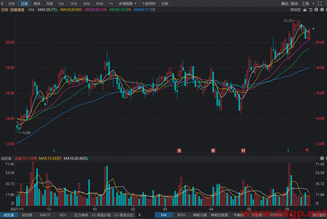Click the undo arrow icon
327x219 pixels.
[x=310, y=10]
